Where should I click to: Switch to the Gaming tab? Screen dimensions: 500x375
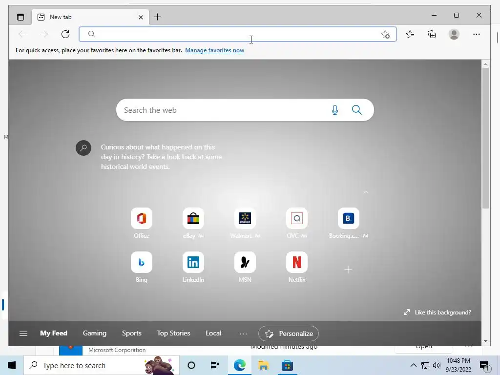pyautogui.click(x=95, y=333)
